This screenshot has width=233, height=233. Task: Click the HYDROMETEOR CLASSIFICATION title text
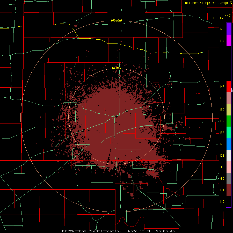[91, 231]
